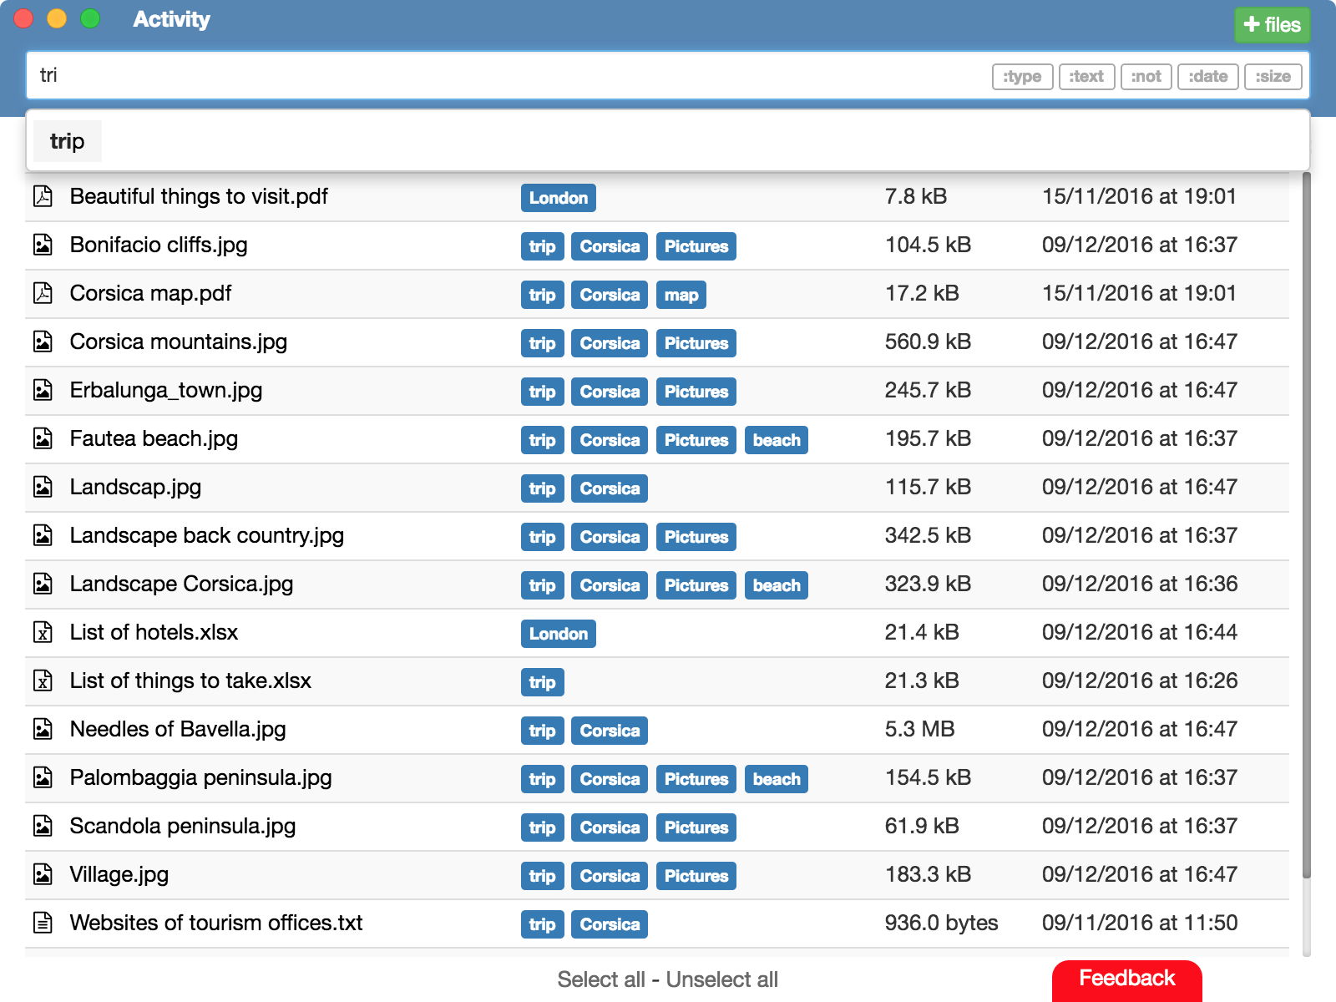The width and height of the screenshot is (1336, 1002).
Task: Toggle the beach tag on Fautea beach.jpg
Action: pyautogui.click(x=776, y=440)
